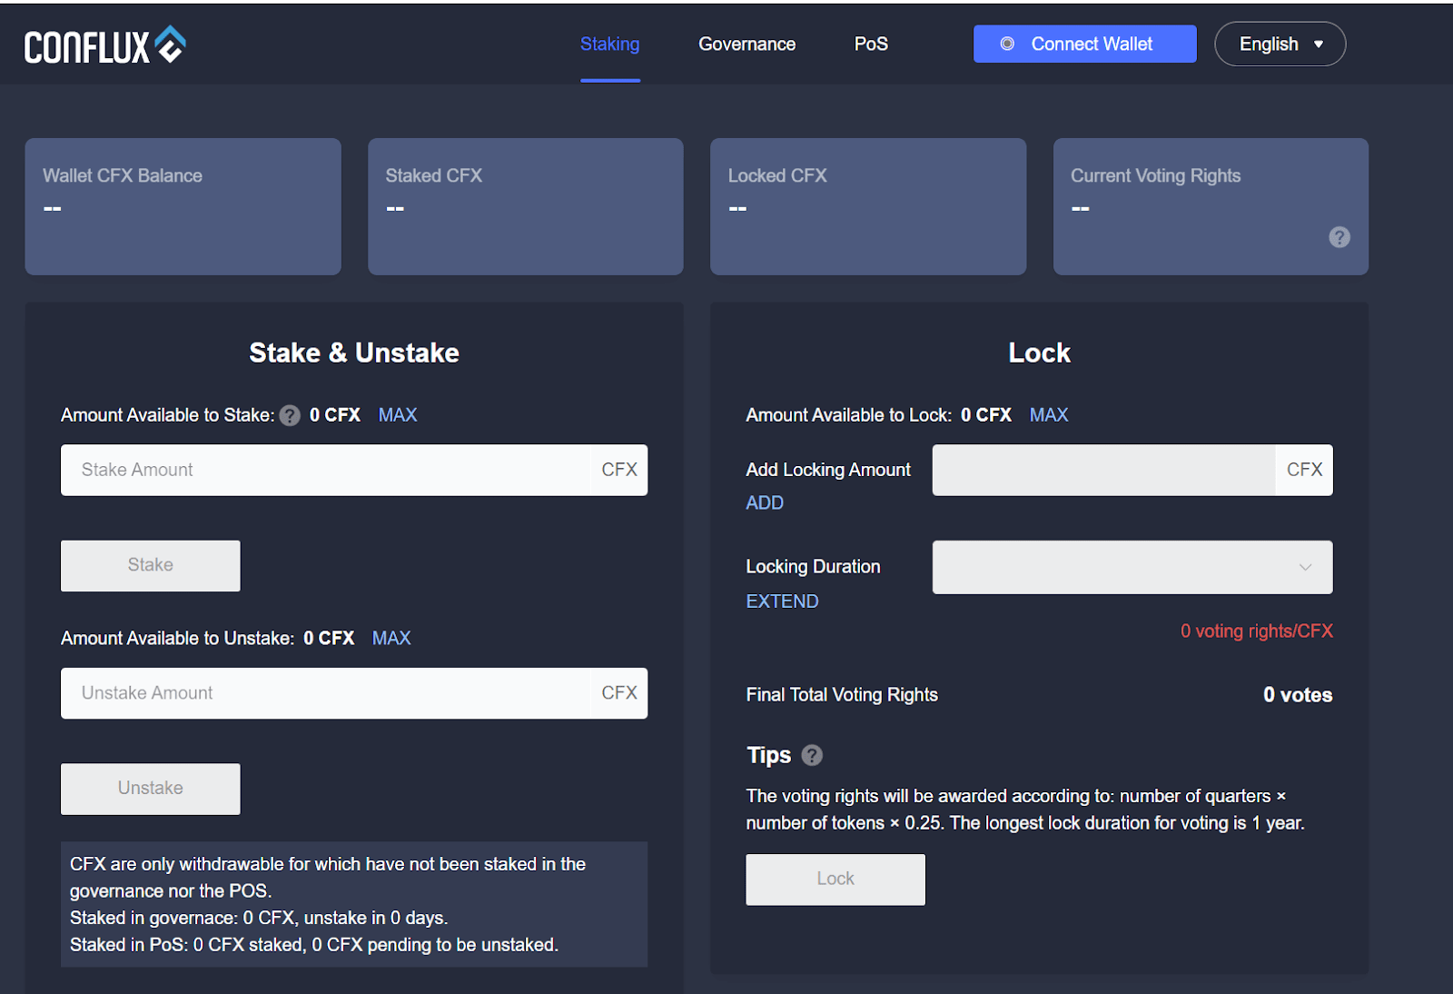Open the English language dropdown
Image resolution: width=1453 pixels, height=994 pixels.
pyautogui.click(x=1280, y=44)
